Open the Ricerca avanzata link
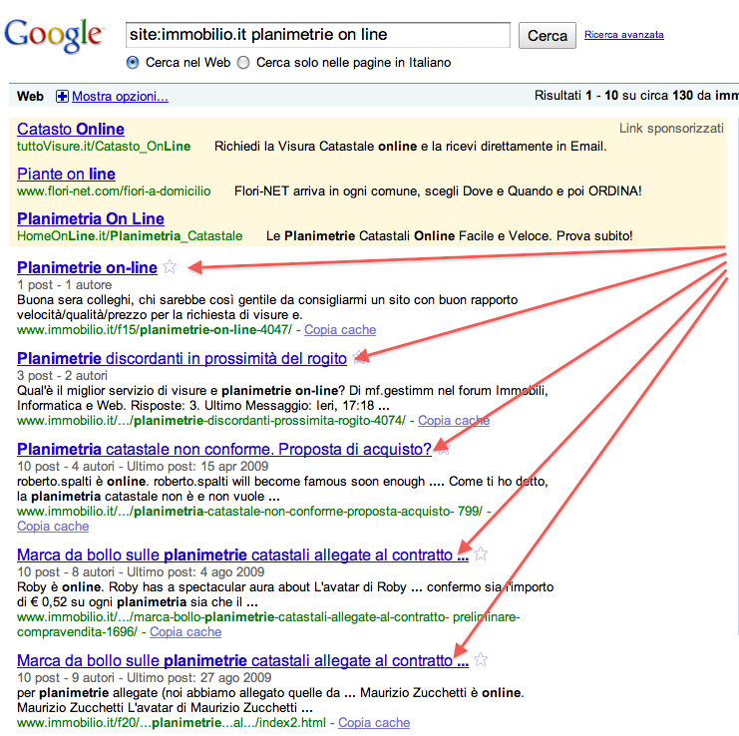 tap(624, 35)
